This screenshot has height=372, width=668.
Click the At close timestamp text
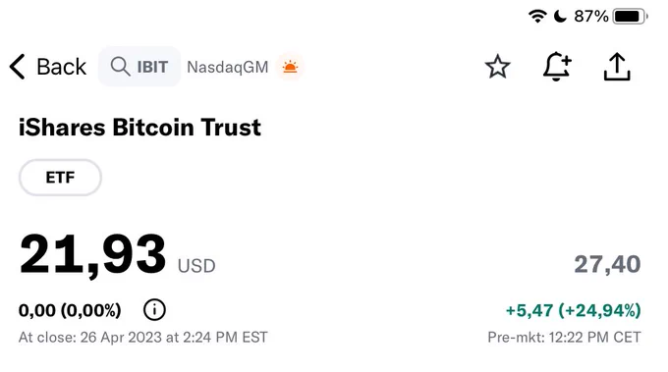click(142, 337)
